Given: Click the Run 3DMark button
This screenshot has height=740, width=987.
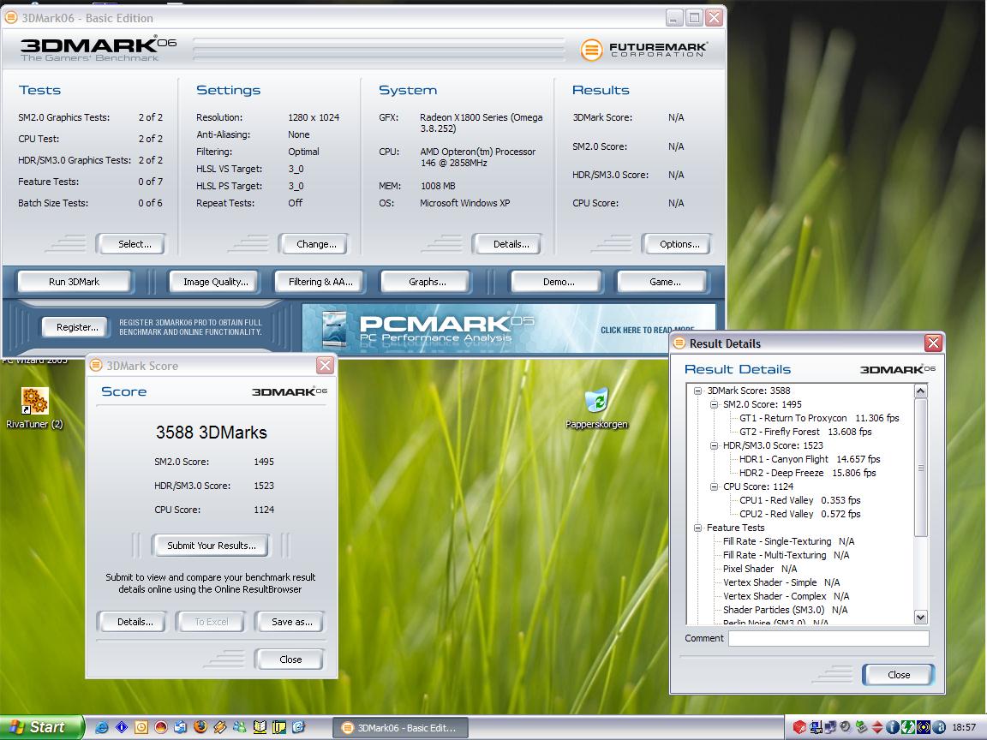Looking at the screenshot, I should pyautogui.click(x=75, y=282).
